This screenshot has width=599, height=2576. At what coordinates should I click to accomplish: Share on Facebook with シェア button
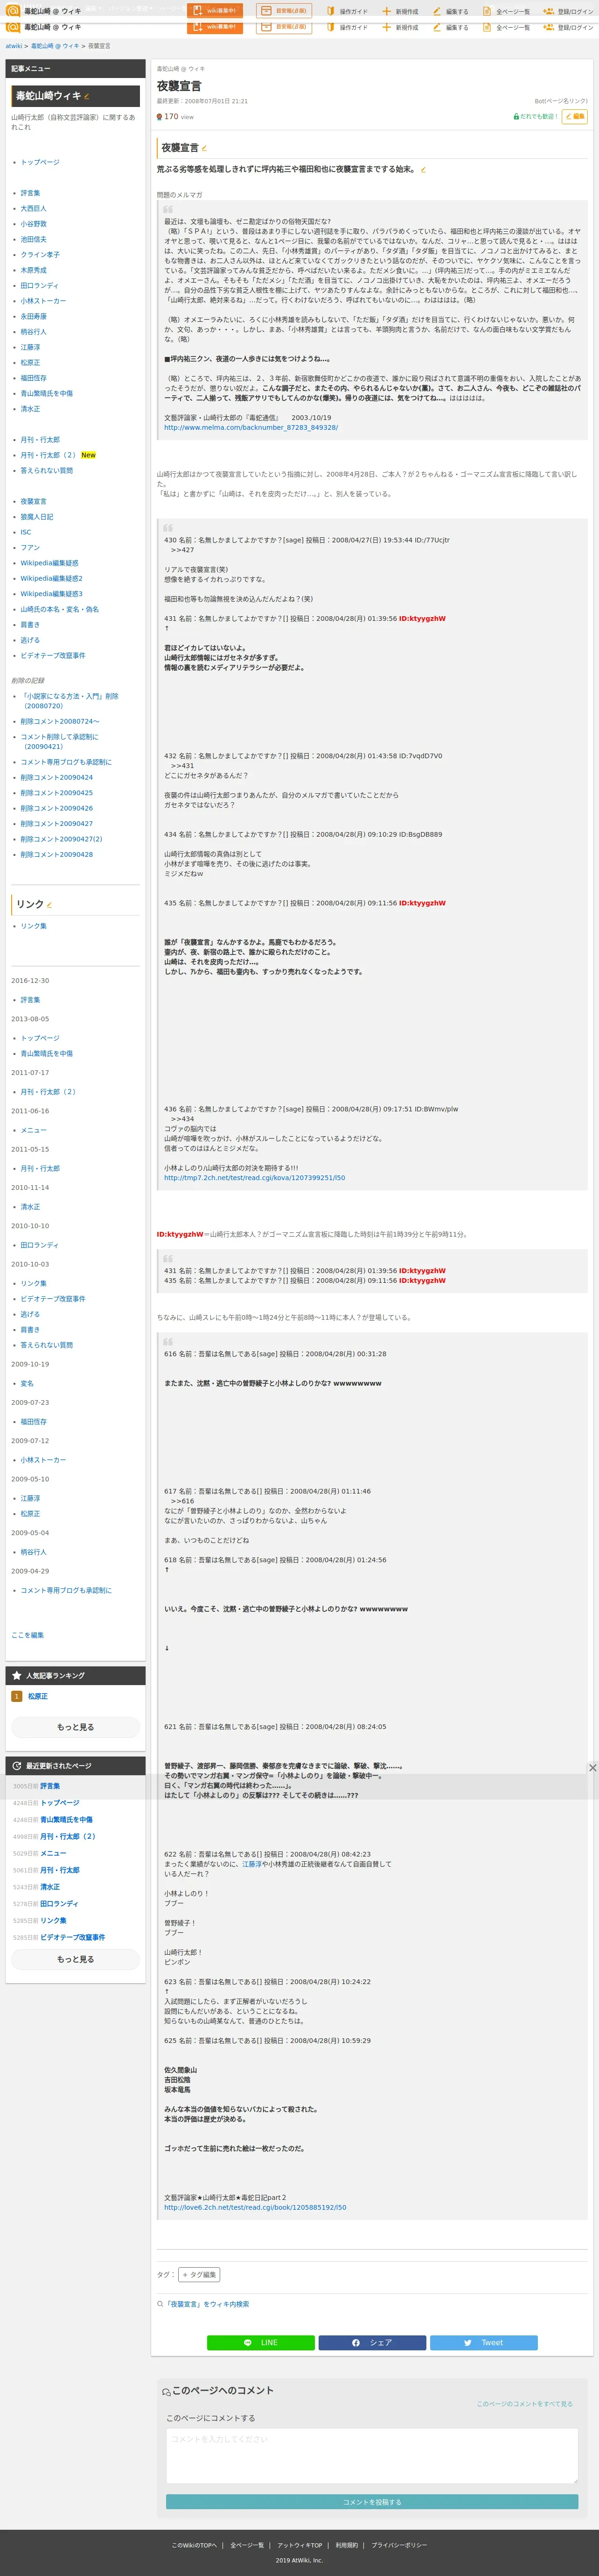click(372, 2342)
